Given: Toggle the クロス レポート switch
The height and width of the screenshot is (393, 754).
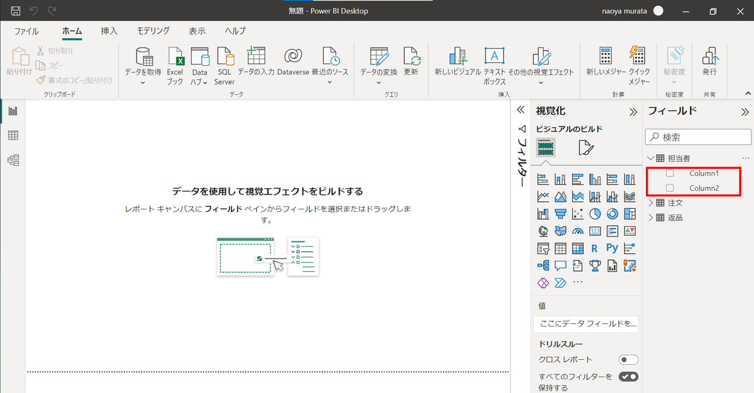Looking at the screenshot, I should click(x=628, y=360).
